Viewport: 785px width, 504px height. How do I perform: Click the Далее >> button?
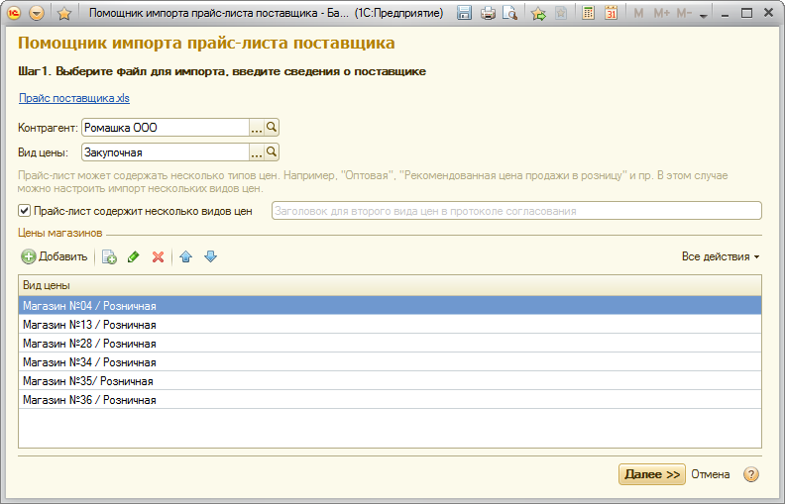click(x=652, y=474)
